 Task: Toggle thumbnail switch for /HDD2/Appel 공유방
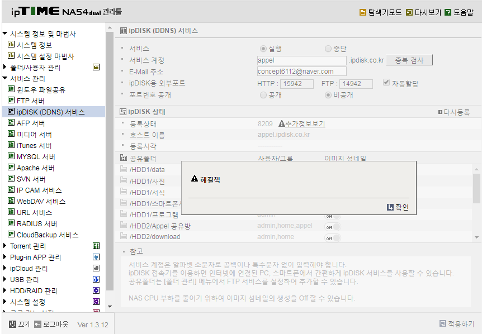(x=333, y=227)
